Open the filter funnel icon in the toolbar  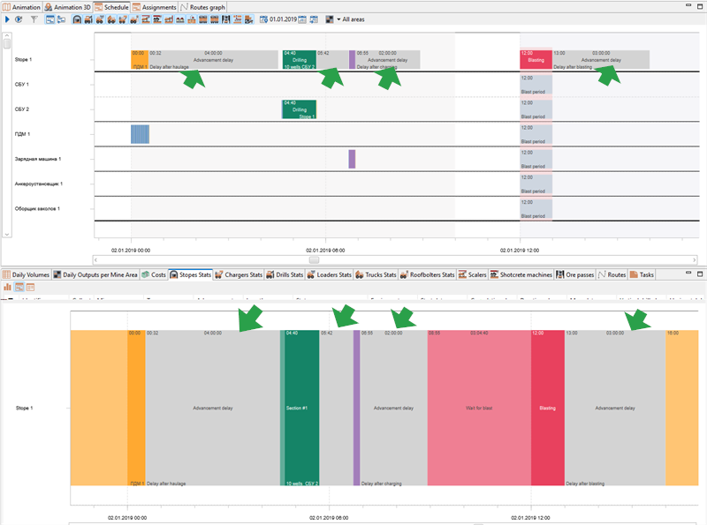34,19
